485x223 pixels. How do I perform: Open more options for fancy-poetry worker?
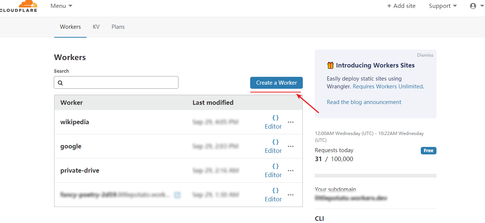291,195
